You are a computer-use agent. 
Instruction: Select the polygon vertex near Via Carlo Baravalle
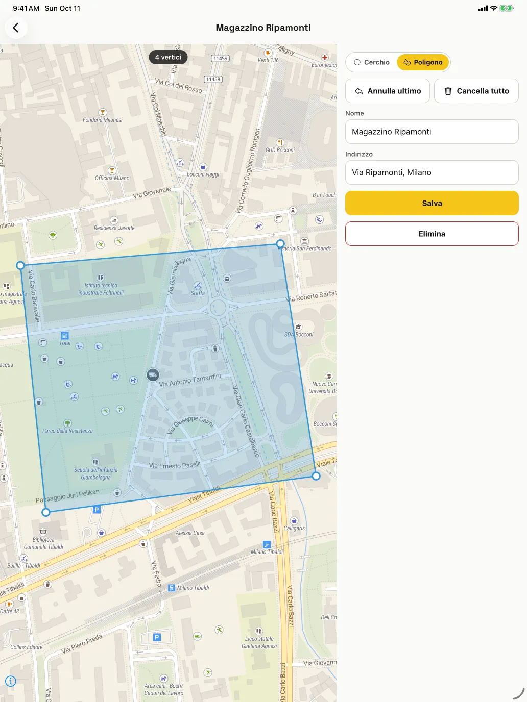[20, 265]
